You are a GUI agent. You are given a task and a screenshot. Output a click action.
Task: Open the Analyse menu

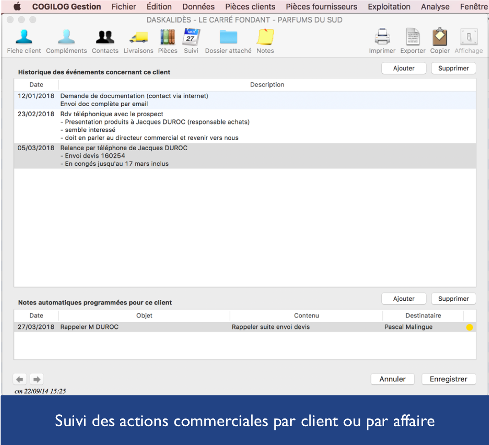point(435,6)
